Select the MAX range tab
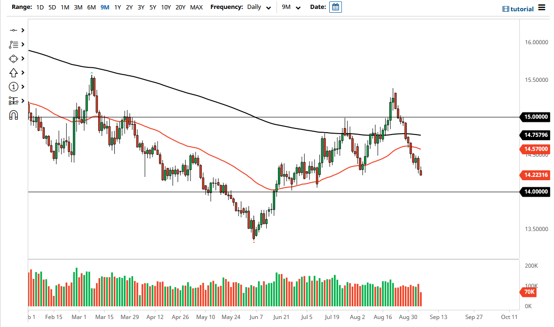This screenshot has width=554, height=327. [197, 8]
